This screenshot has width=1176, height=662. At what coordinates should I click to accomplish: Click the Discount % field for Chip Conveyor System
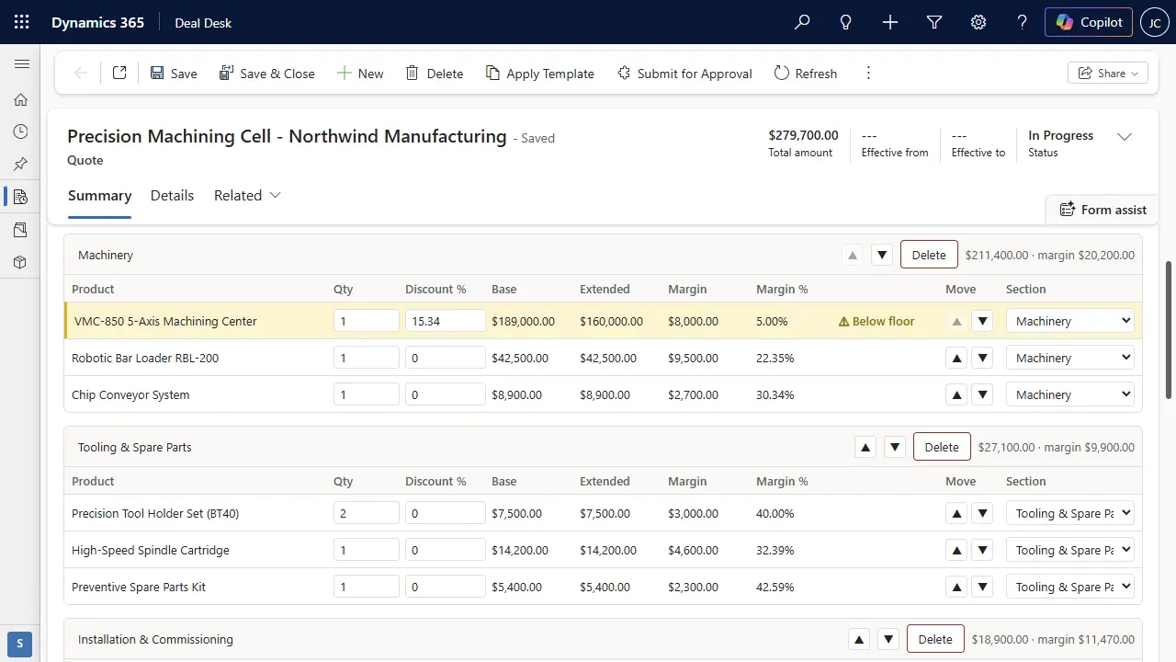445,394
